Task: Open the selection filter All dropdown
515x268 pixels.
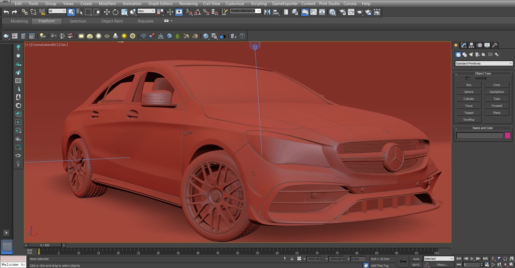Action: point(57,11)
